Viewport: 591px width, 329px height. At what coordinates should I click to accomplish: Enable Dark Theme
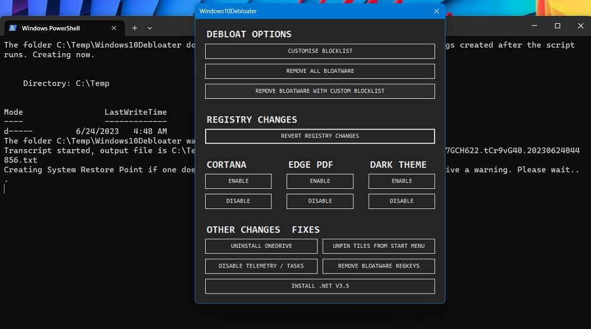click(x=401, y=181)
